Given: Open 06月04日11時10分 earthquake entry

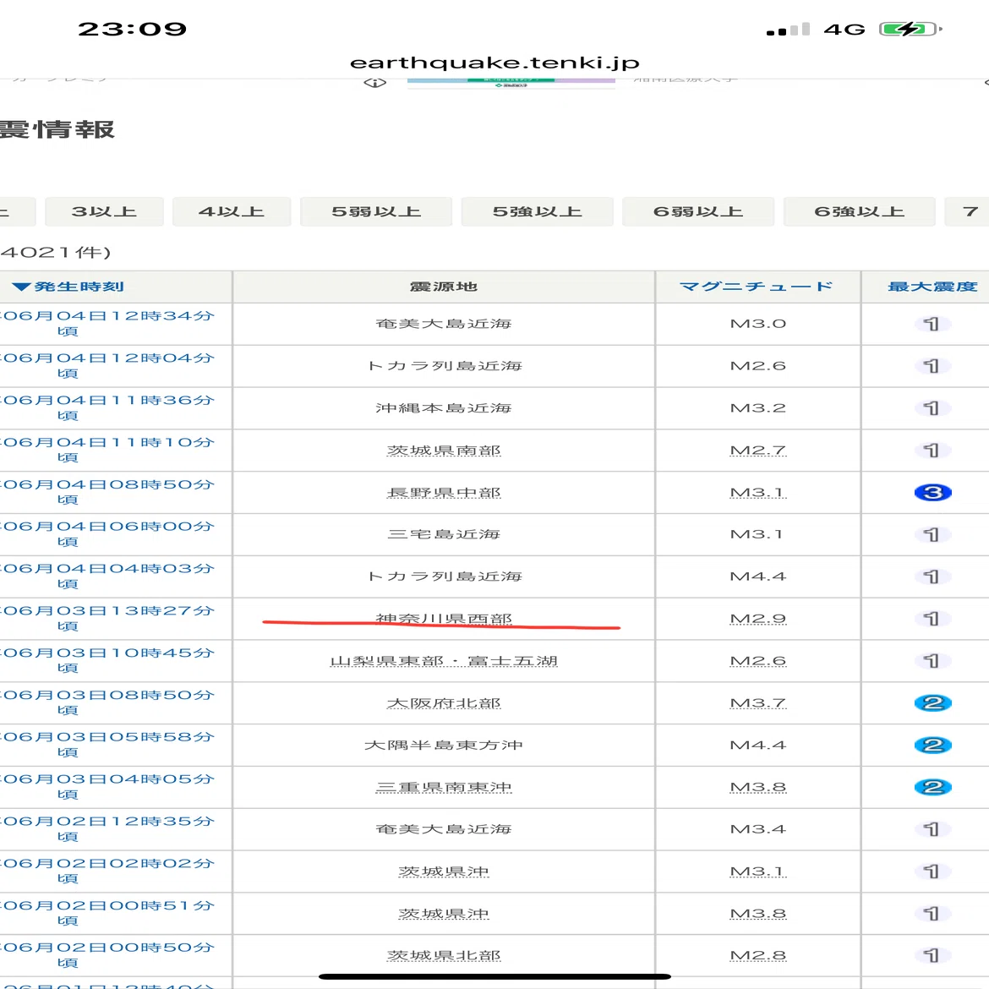Looking at the screenshot, I should [x=107, y=450].
